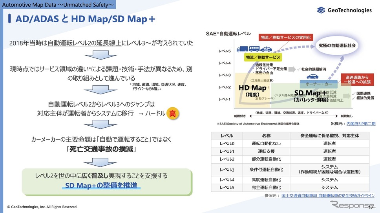Click the 制限無し axis label
This screenshot has width=380, height=213.
click(x=347, y=116)
